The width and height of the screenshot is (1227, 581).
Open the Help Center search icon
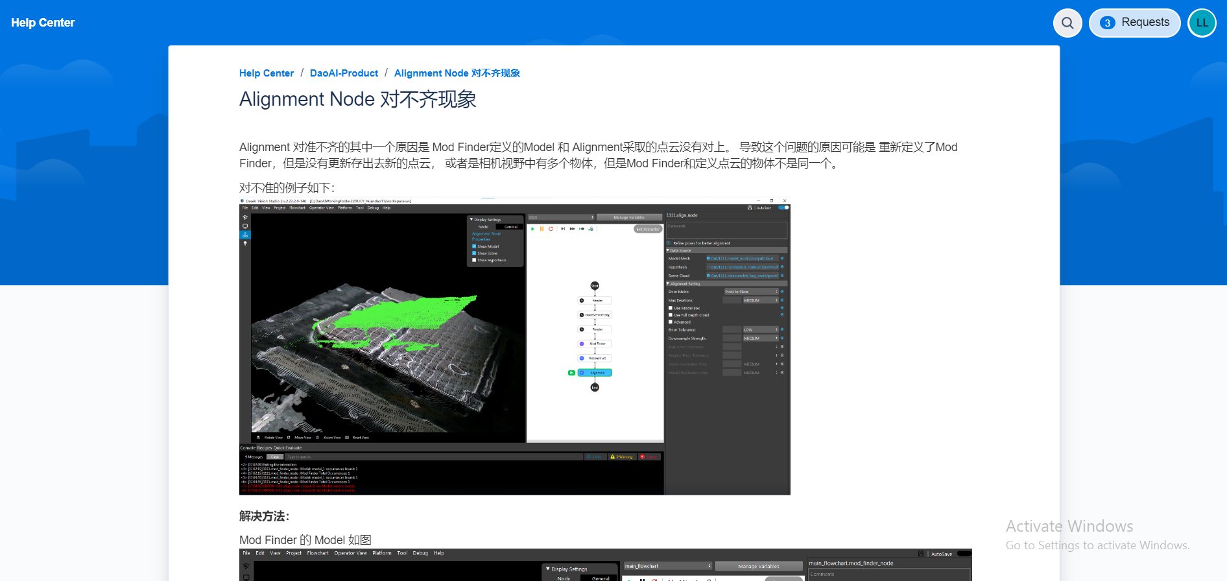coord(1067,23)
